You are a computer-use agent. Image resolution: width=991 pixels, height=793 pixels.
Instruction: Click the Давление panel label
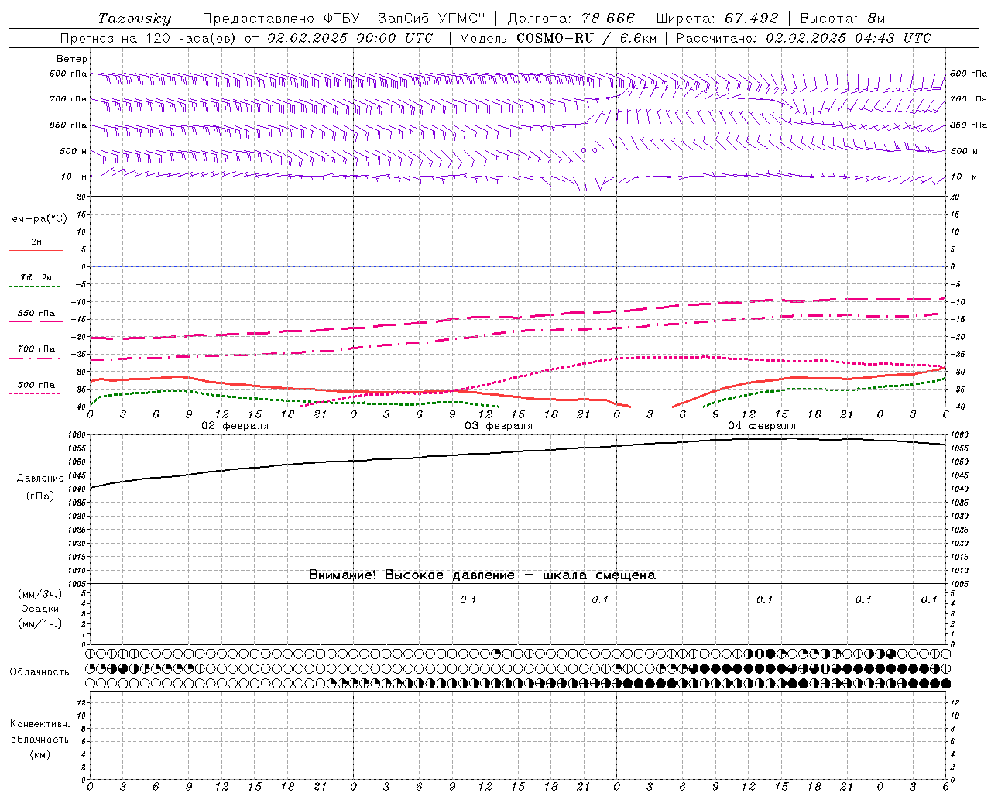tap(40, 479)
